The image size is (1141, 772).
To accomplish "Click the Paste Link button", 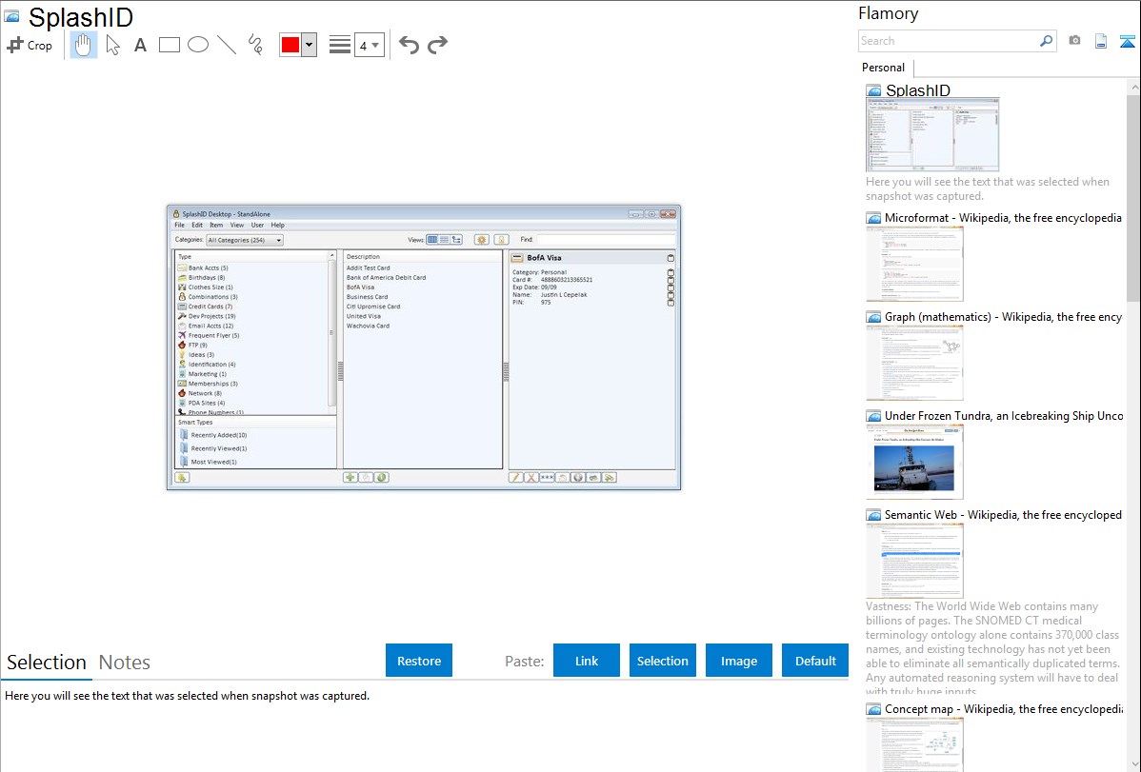I will tap(587, 661).
